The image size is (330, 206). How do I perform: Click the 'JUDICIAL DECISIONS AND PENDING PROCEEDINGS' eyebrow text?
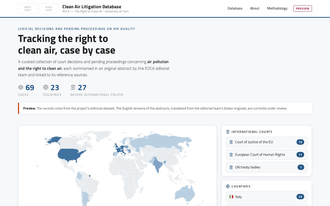[77, 29]
